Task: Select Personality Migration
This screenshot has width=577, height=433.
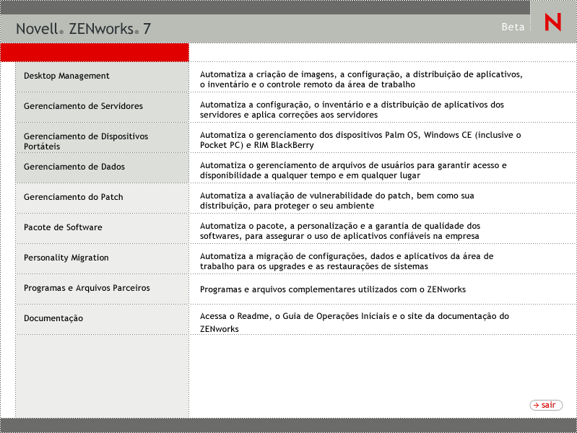Action: click(x=103, y=258)
